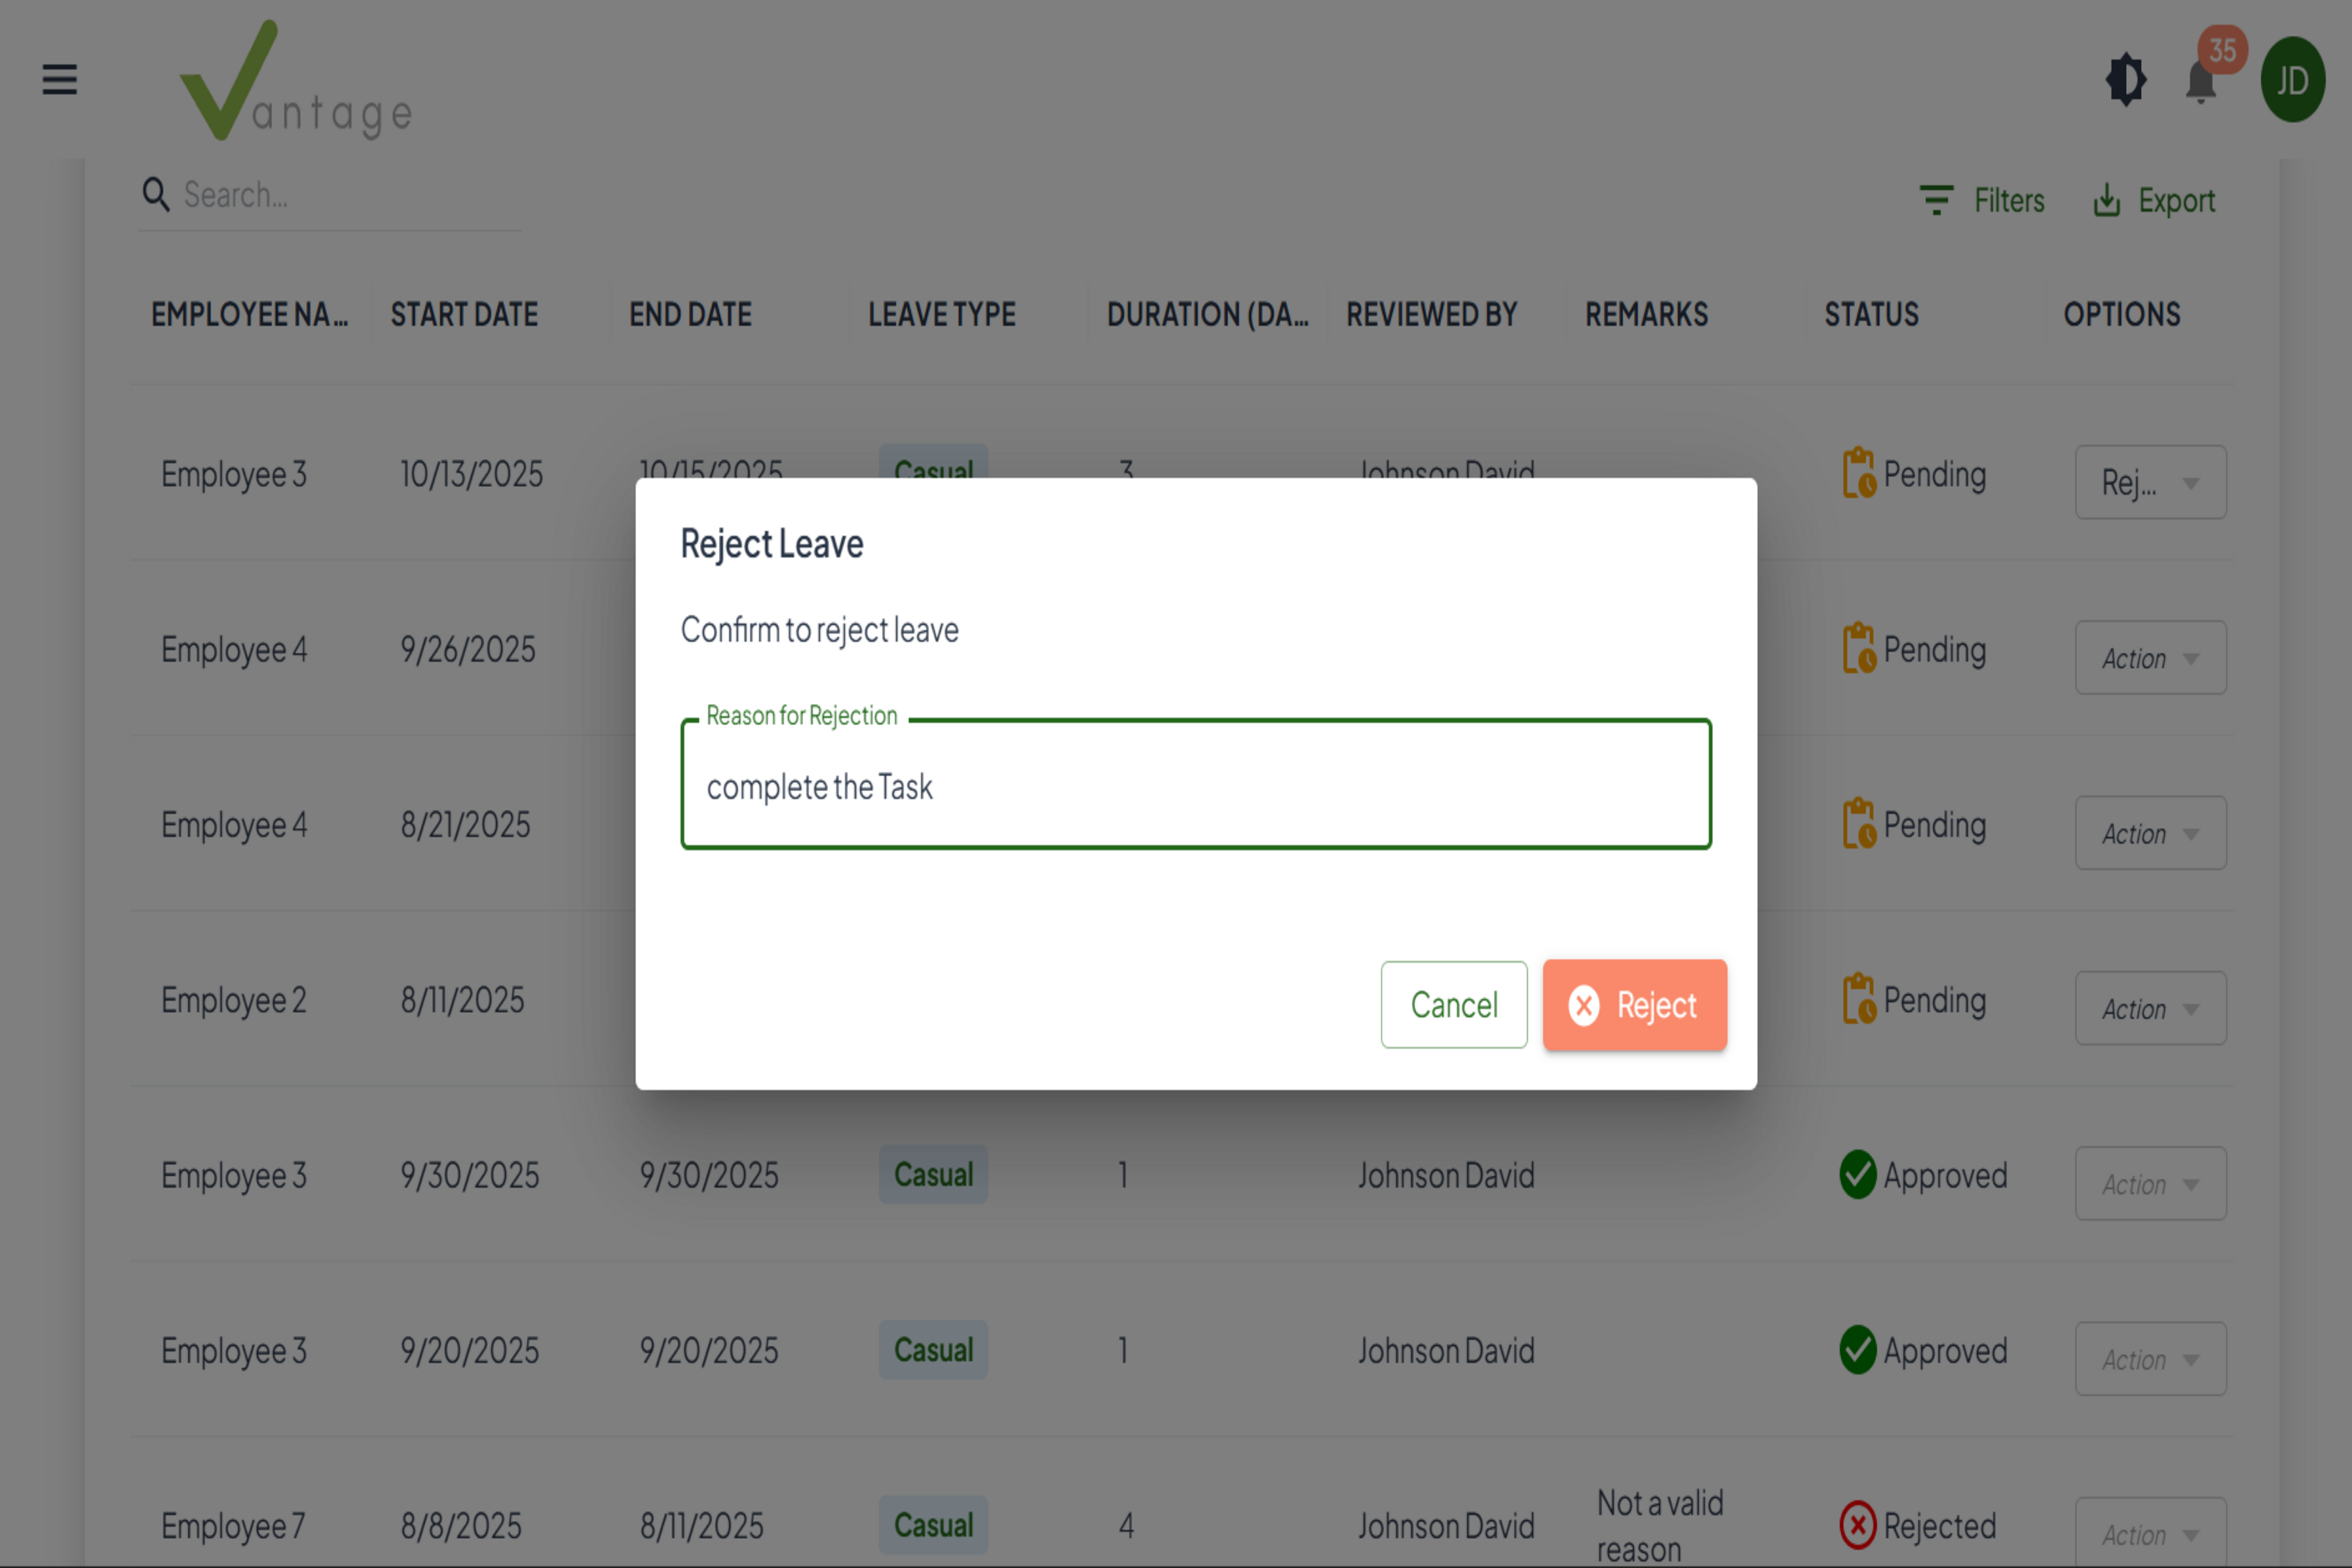The image size is (2352, 1568).
Task: Cancel the Reject Leave dialog
Action: [1453, 1005]
